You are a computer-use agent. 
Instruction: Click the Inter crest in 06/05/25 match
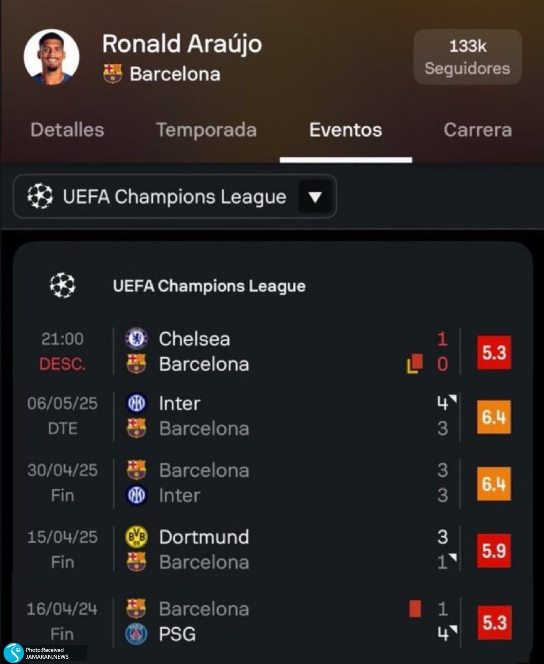click(x=136, y=403)
